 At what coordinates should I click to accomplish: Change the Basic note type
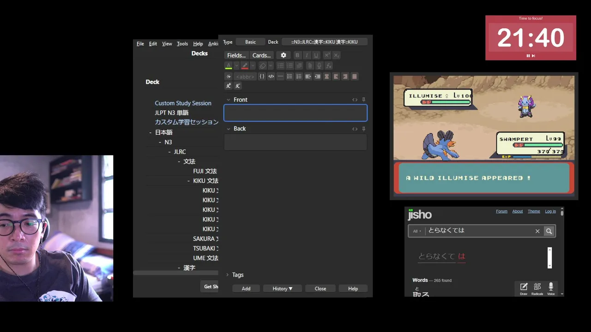250,42
